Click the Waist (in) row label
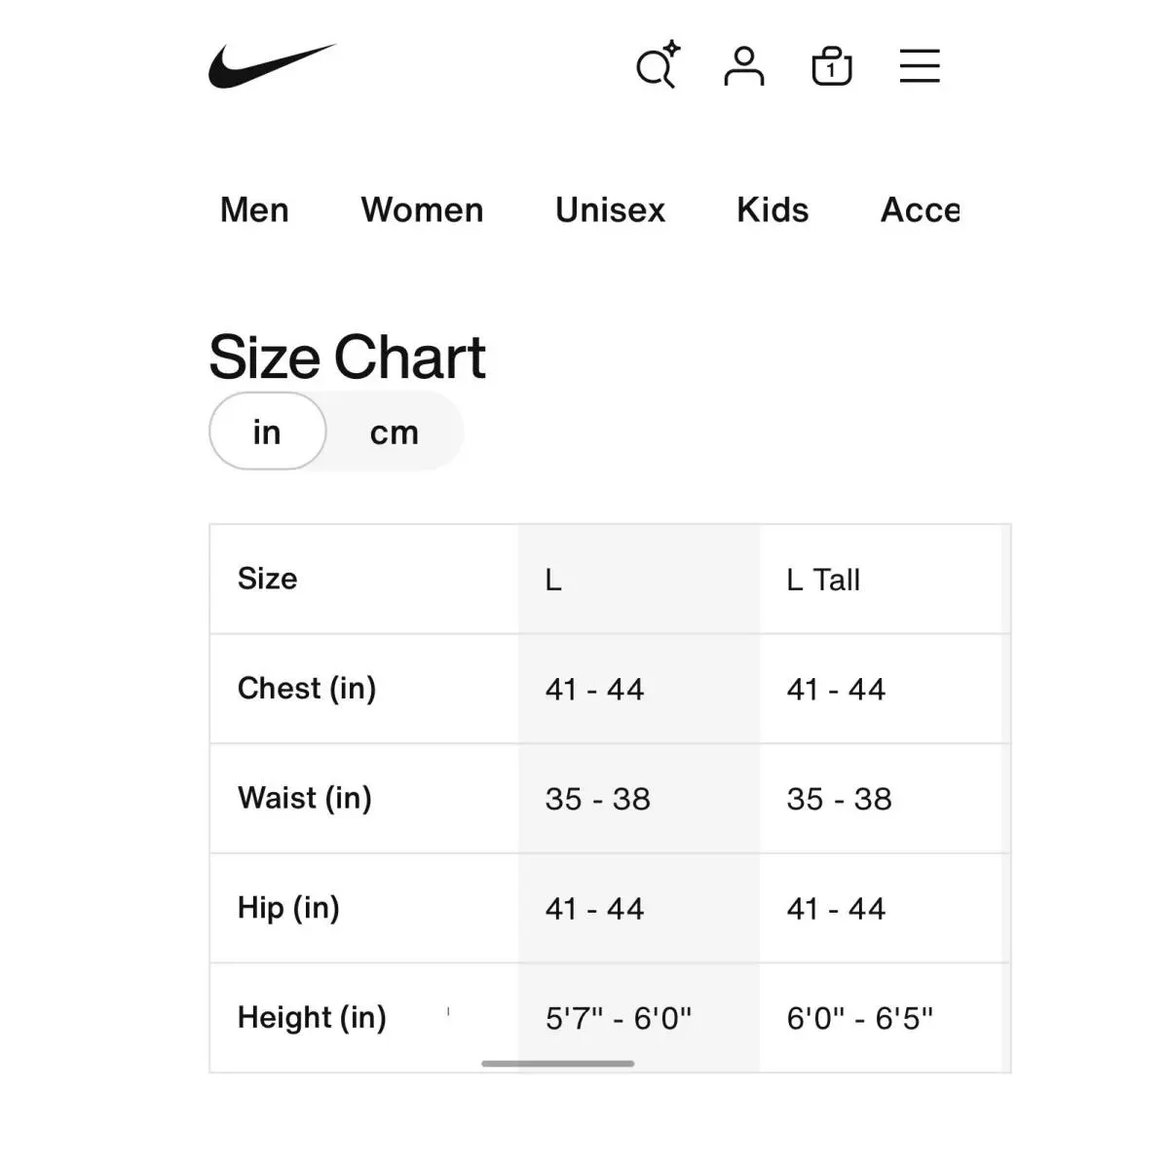The width and height of the screenshot is (1168, 1168). [x=305, y=798]
